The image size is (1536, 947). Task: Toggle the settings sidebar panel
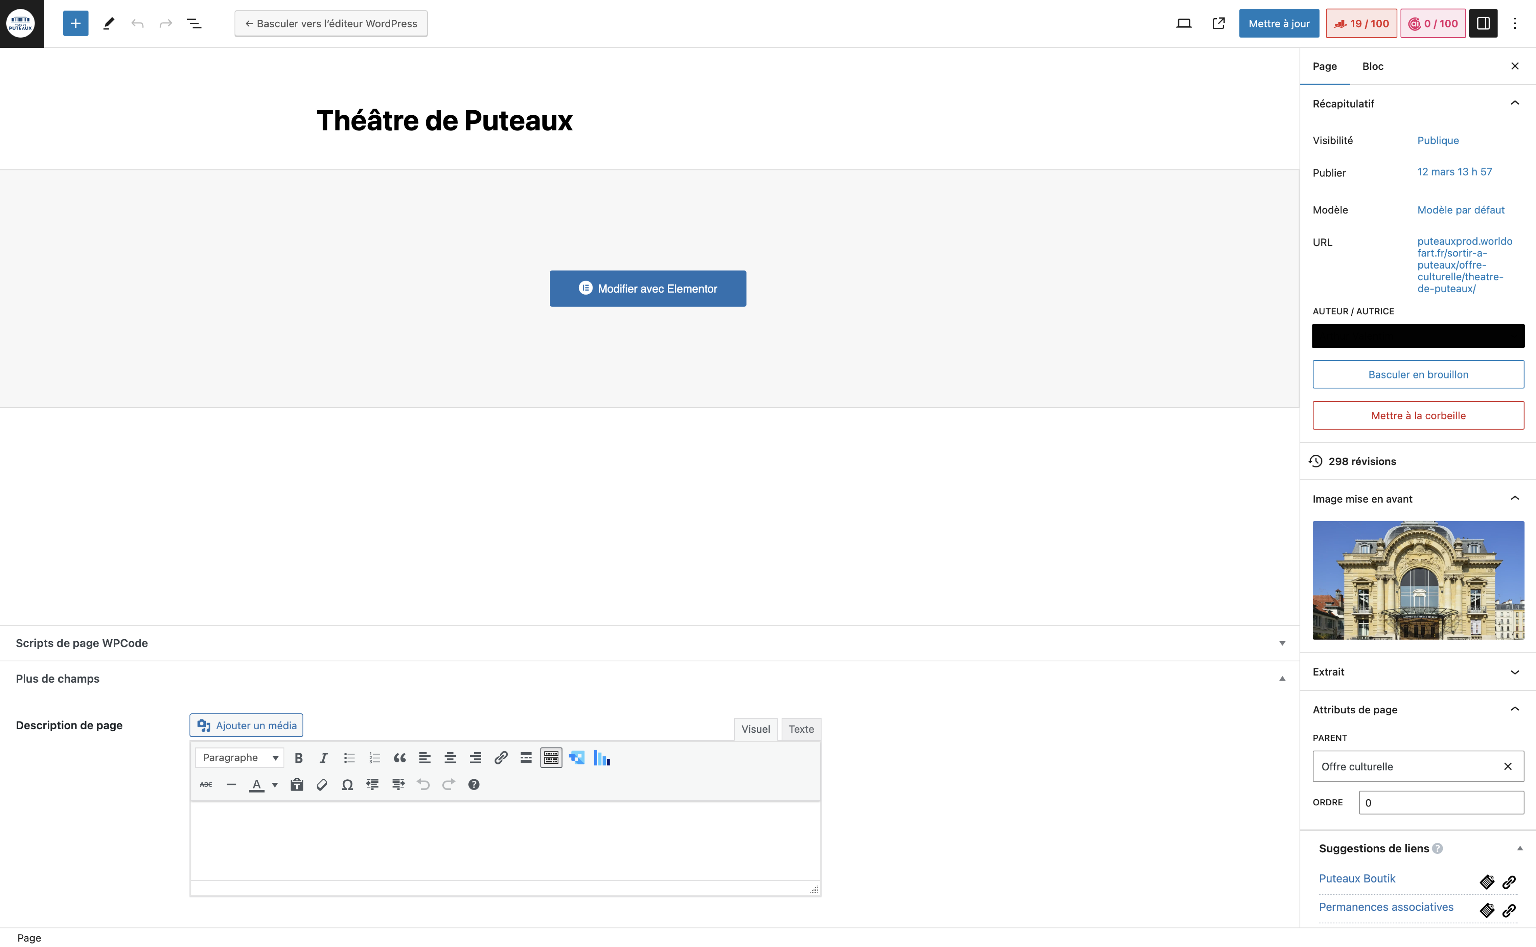coord(1483,24)
